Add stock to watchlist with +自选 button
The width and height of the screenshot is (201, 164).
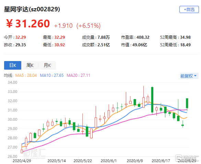[x=189, y=10]
